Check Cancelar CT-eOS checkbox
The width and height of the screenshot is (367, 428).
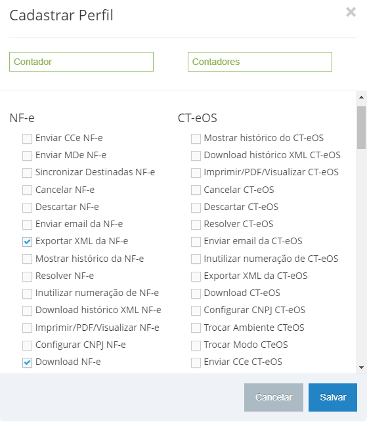coord(196,190)
